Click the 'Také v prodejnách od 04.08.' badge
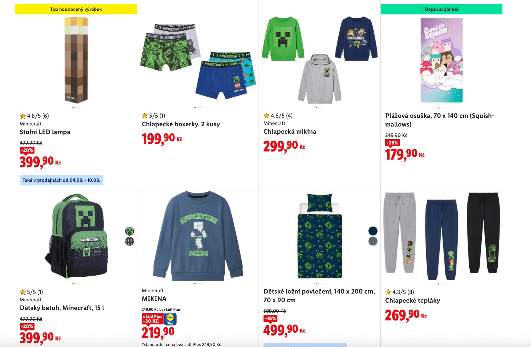This screenshot has width=531, height=347. tap(61, 180)
